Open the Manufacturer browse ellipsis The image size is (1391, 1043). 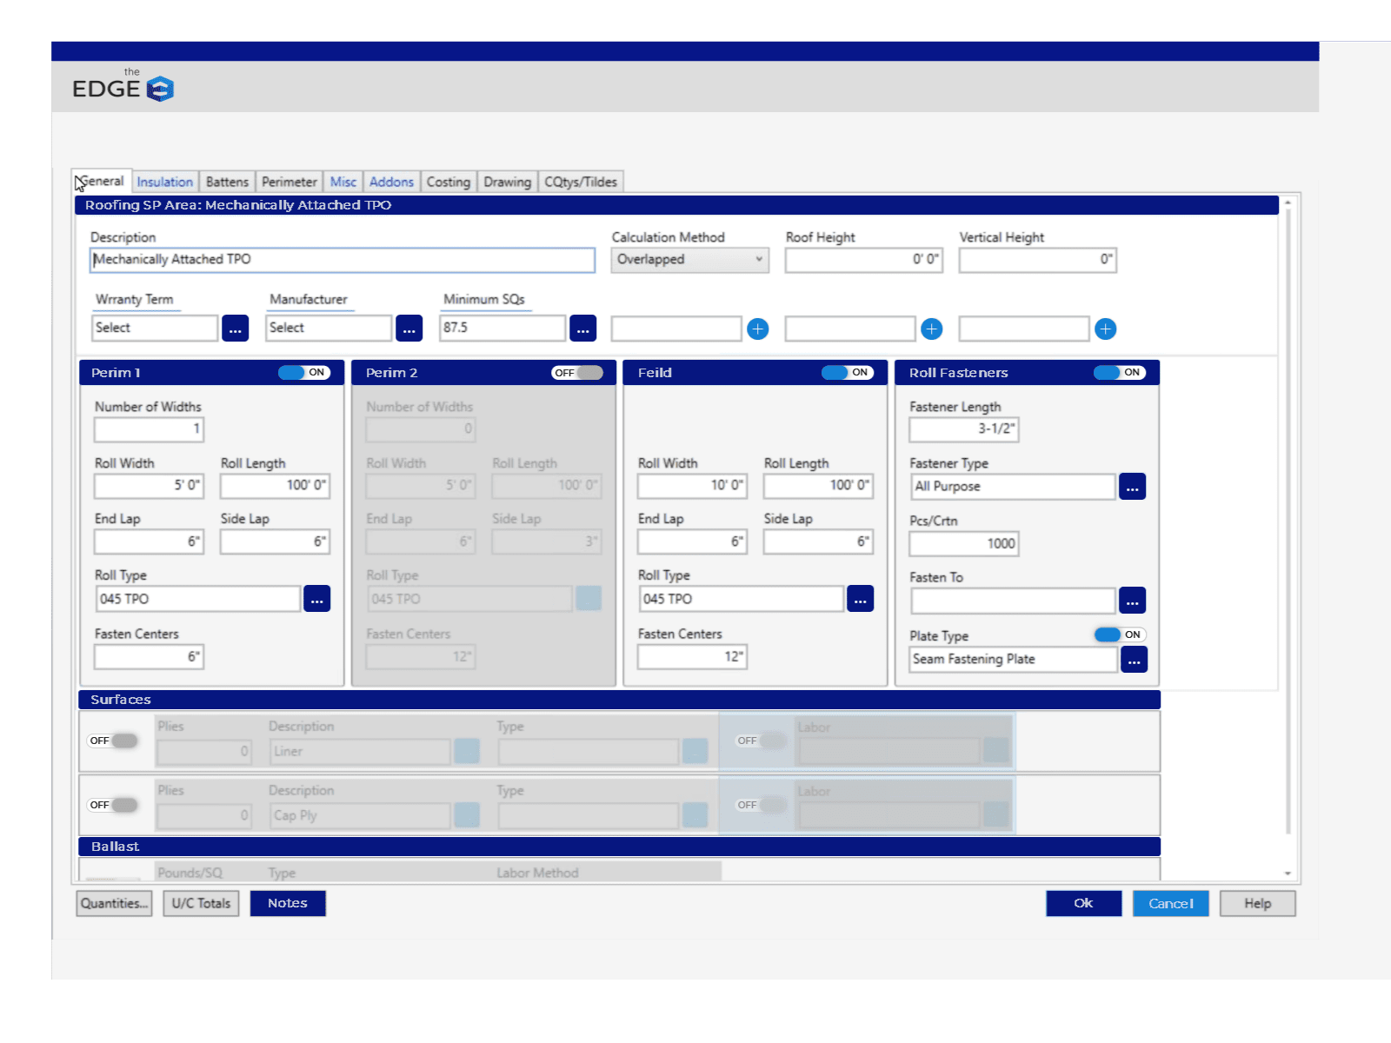pos(409,329)
